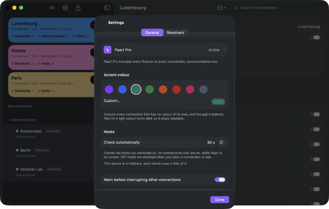The width and height of the screenshot is (329, 209).
Task: Click the Imported badge on Helsinki Lab
Action: click(x=54, y=169)
